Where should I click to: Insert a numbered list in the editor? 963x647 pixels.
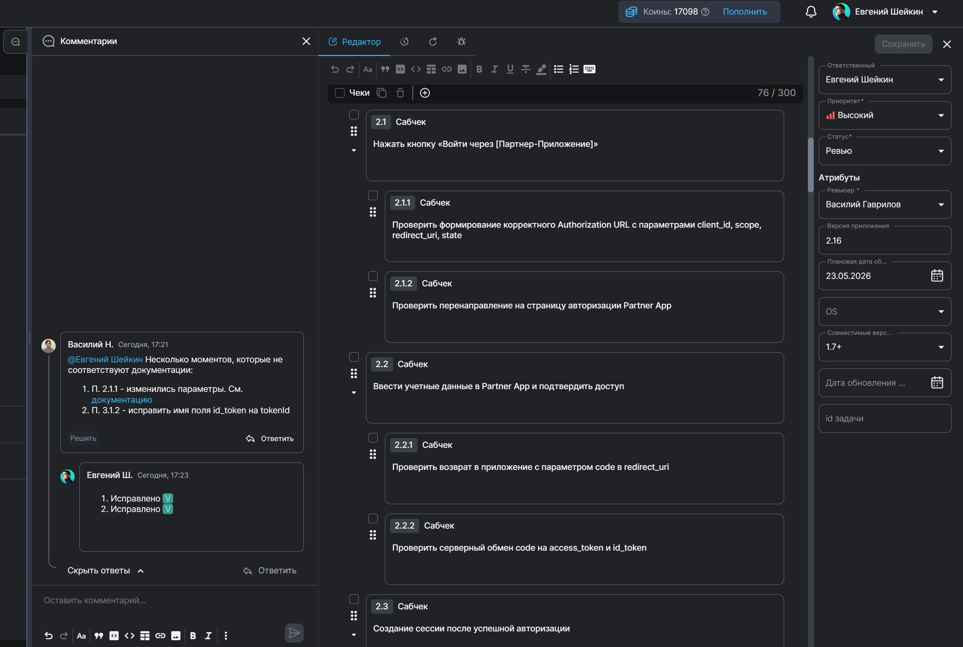point(574,69)
